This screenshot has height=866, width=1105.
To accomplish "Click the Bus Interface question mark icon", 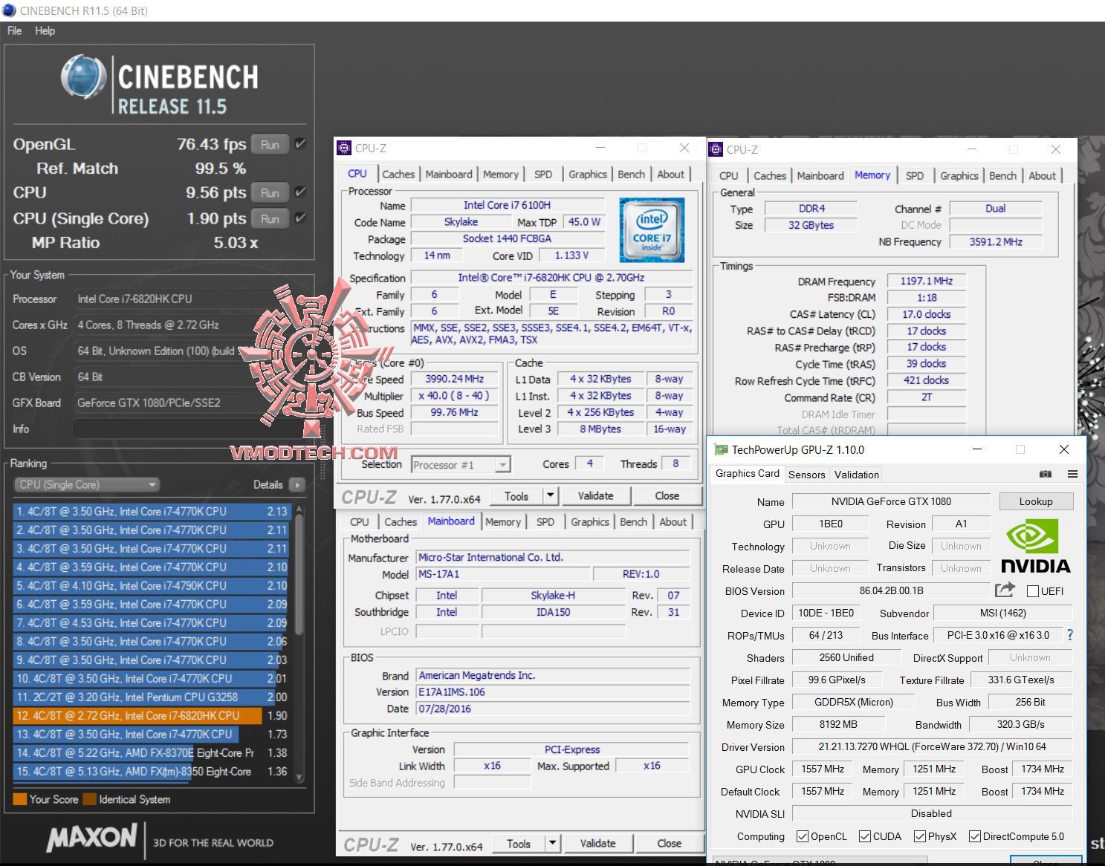I will click(x=1070, y=635).
